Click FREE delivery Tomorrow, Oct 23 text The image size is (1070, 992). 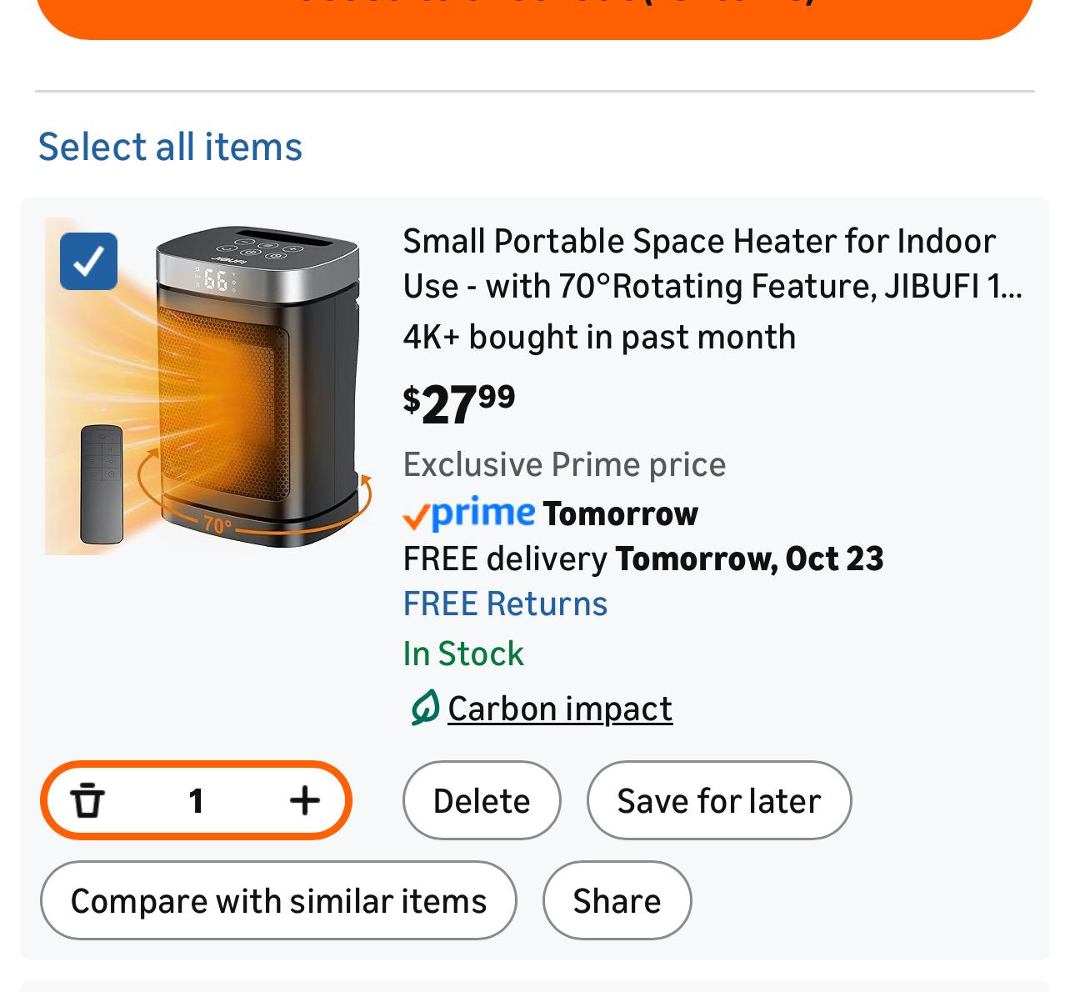coord(643,559)
